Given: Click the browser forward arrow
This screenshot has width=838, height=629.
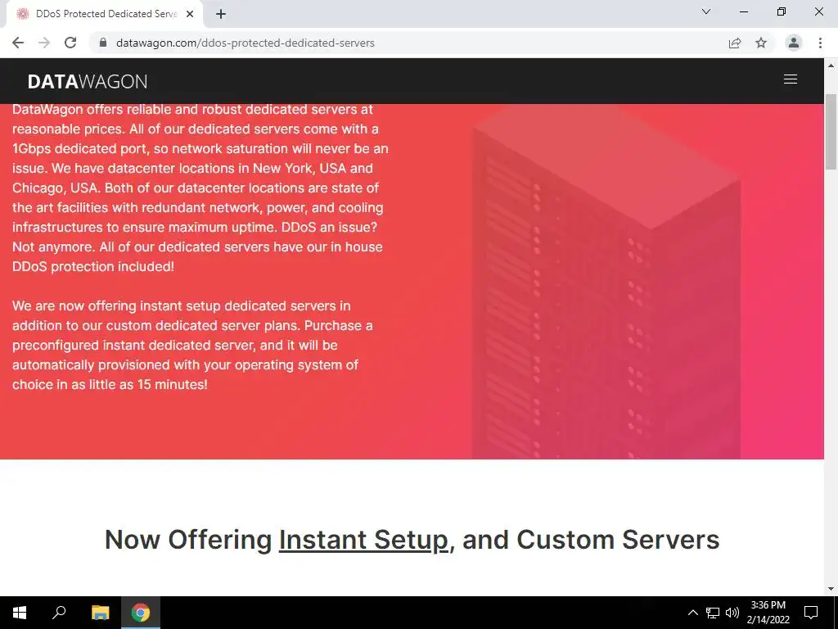Looking at the screenshot, I should pos(44,43).
